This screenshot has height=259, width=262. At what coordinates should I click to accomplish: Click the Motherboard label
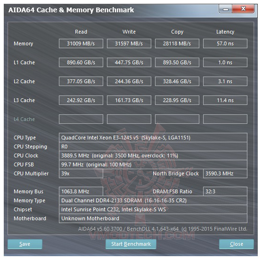(x=30, y=218)
